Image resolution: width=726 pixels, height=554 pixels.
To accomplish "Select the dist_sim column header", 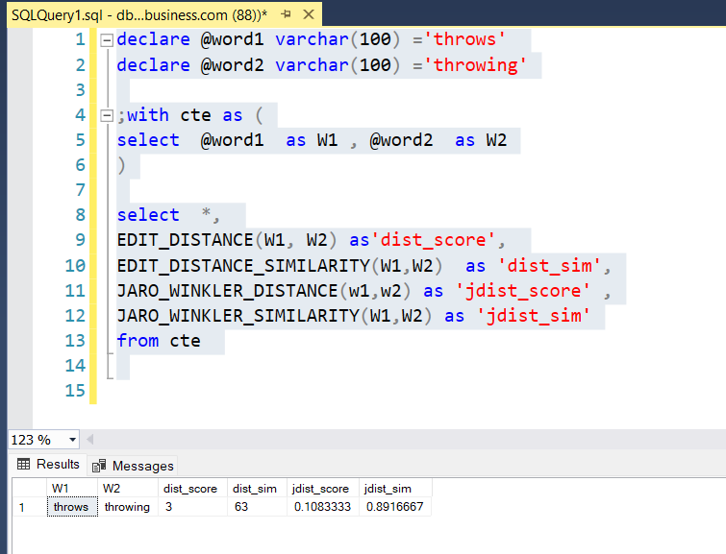I will point(257,489).
